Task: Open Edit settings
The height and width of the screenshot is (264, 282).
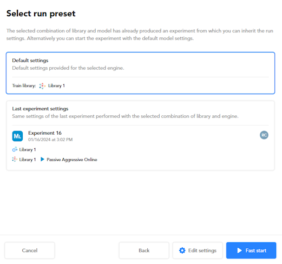Action: 198,250
